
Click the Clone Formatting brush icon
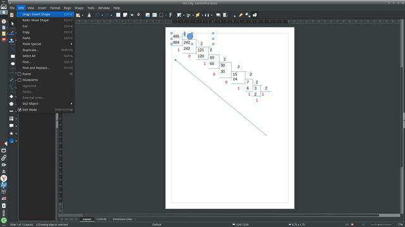[89, 15]
